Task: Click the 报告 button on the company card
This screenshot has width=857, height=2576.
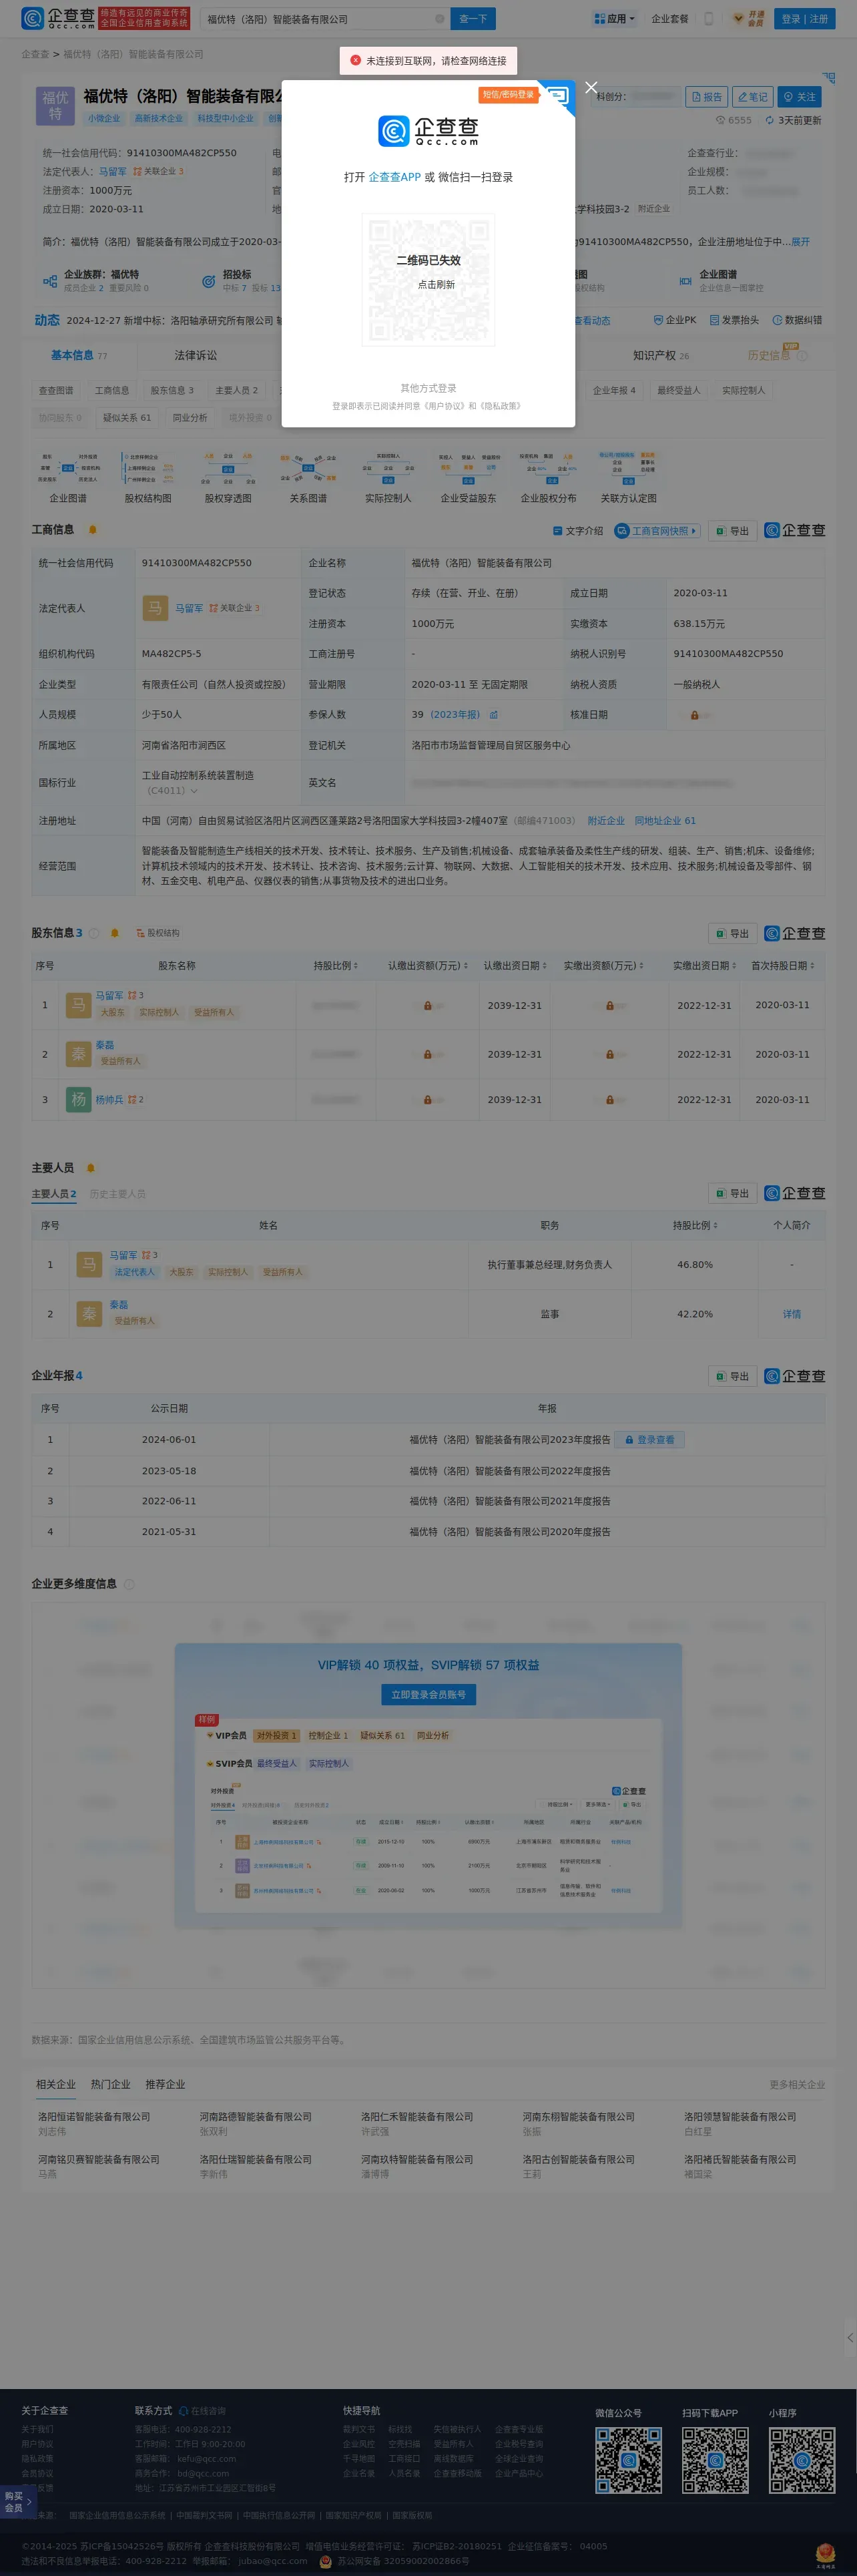Action: (706, 97)
